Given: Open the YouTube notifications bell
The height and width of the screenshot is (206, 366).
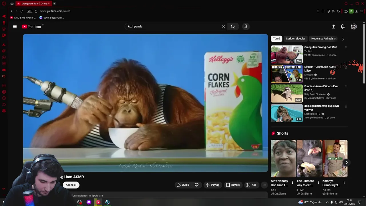Looking at the screenshot, I should 343,27.
